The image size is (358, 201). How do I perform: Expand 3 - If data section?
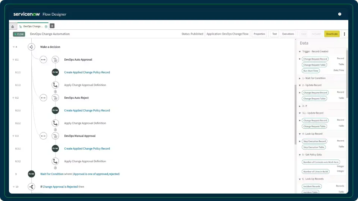click(300, 106)
